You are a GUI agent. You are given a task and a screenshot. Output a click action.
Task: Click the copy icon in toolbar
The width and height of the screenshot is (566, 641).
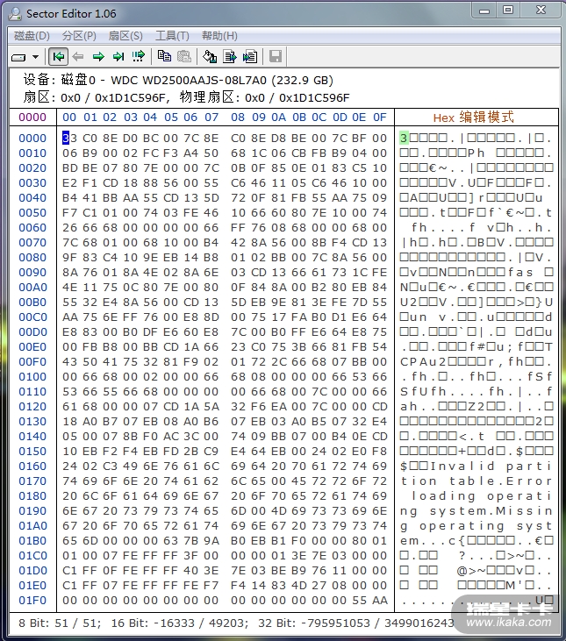(x=164, y=56)
